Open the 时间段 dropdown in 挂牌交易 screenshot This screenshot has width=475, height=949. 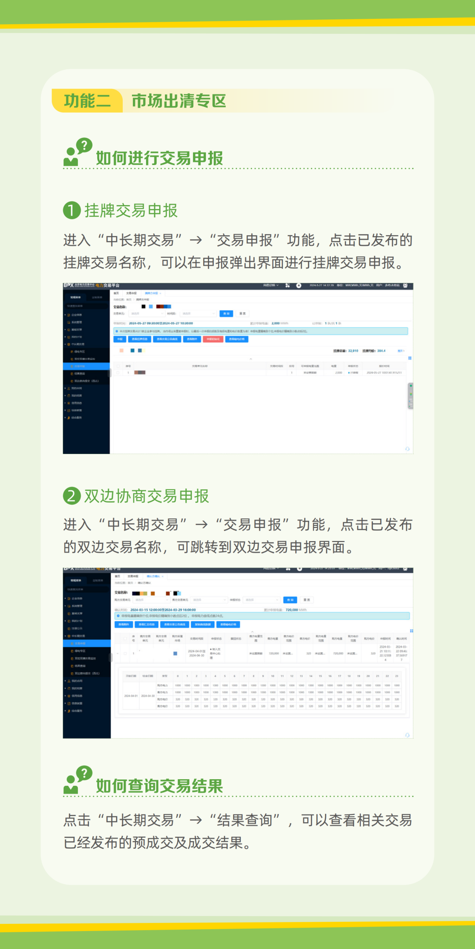(197, 314)
